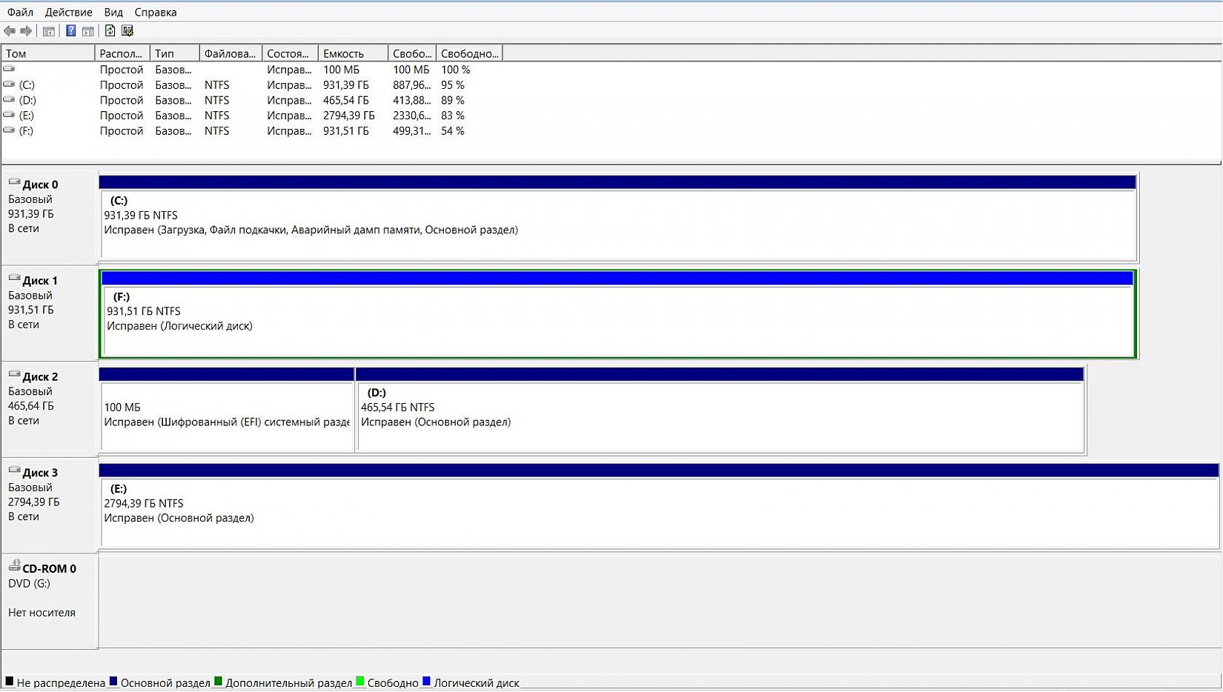The image size is (1223, 692).
Task: Click the Refresh toolbar icon with green arrows
Action: pyautogui.click(x=110, y=31)
